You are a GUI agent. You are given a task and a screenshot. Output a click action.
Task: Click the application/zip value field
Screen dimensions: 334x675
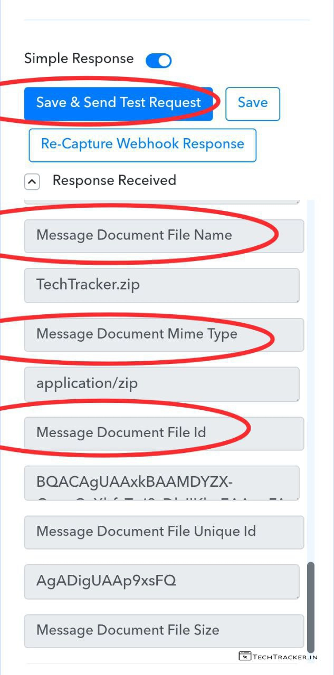coord(161,383)
